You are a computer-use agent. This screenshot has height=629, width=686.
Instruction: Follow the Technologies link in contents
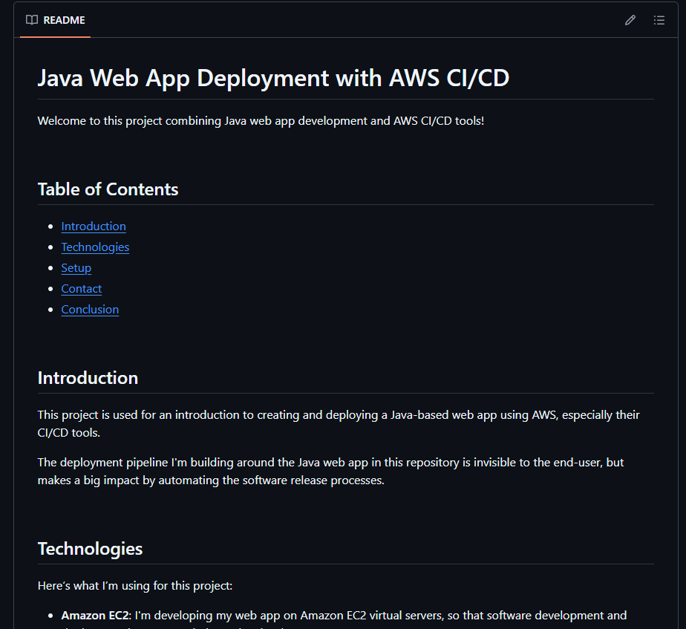[x=95, y=247]
